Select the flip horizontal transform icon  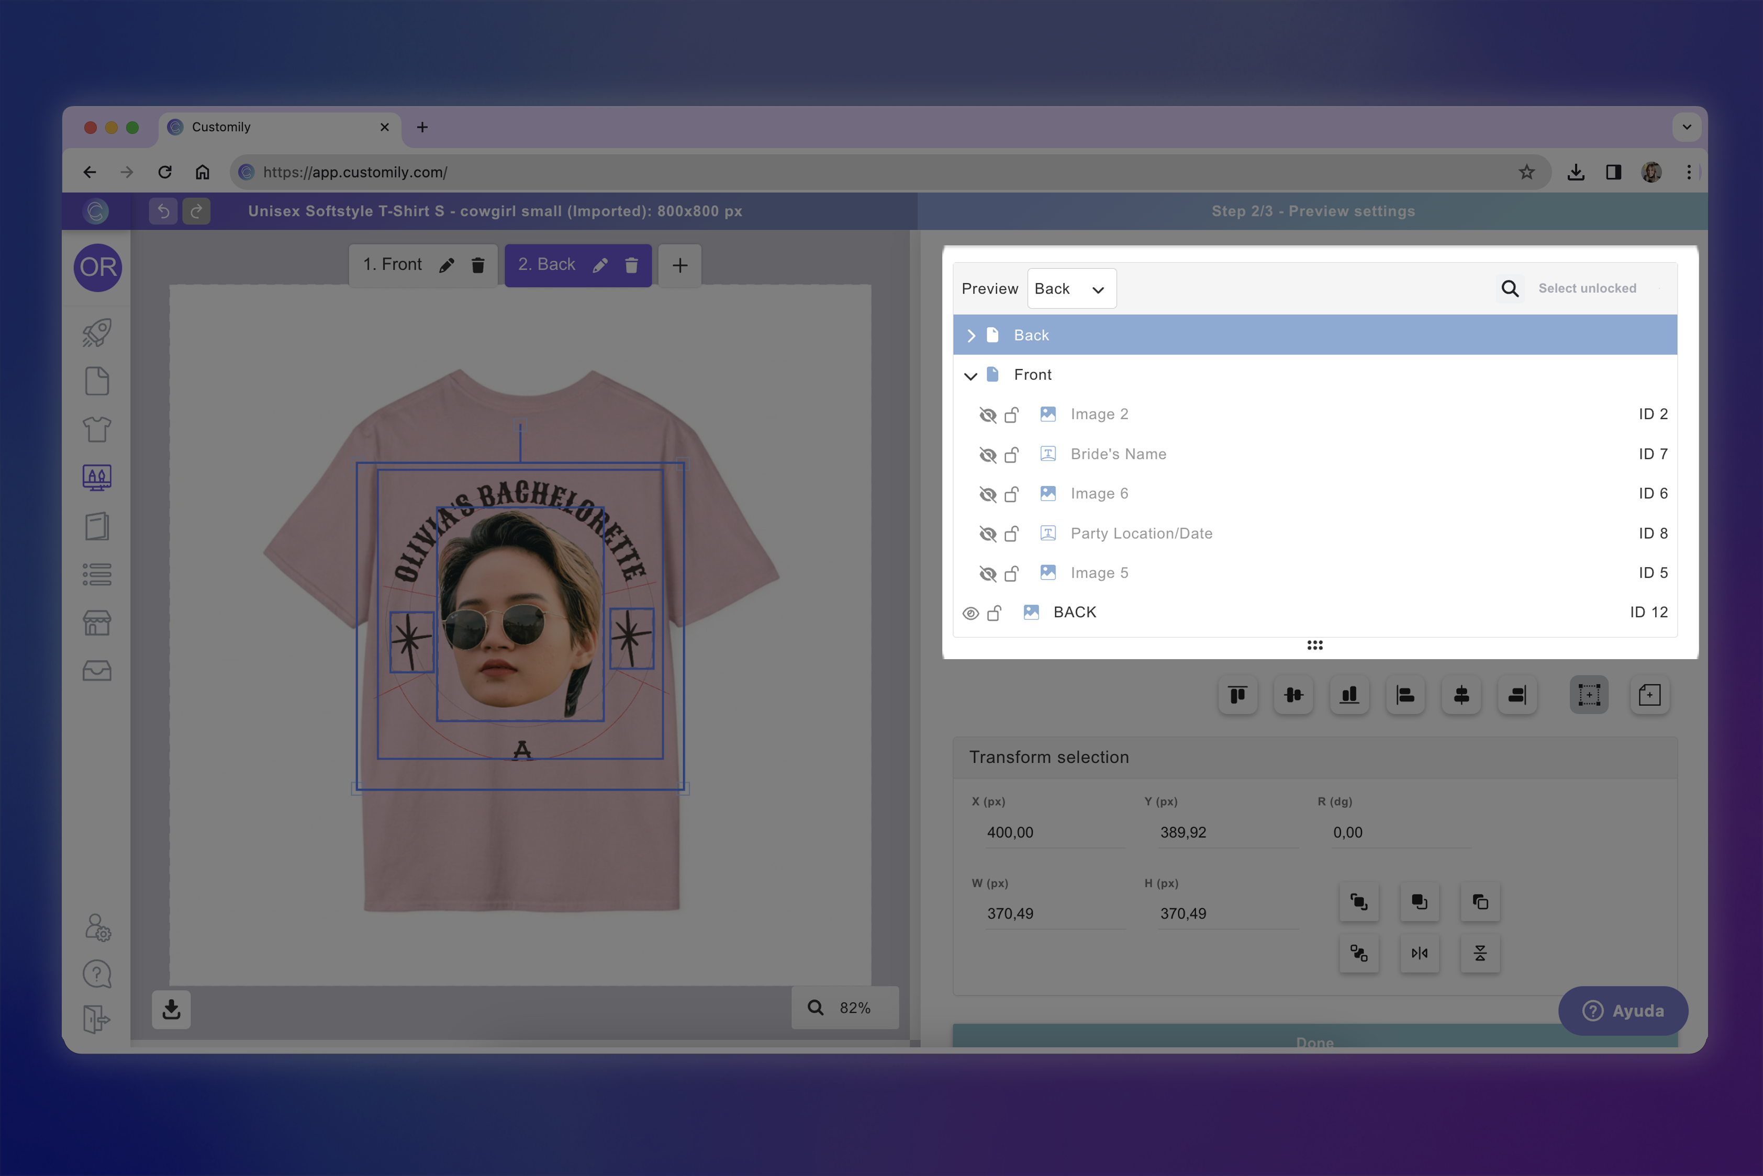click(x=1419, y=954)
